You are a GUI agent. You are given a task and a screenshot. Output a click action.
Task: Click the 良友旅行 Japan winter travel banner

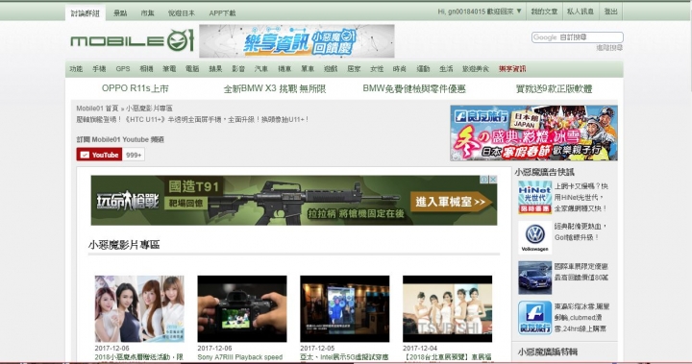[x=533, y=133]
